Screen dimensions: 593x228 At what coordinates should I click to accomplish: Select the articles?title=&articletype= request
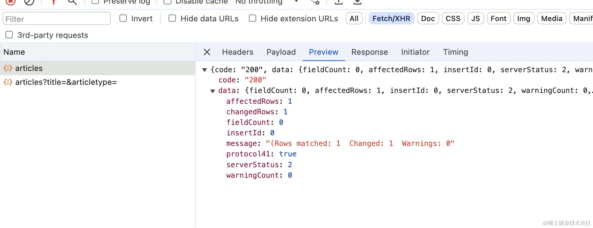[x=66, y=82]
